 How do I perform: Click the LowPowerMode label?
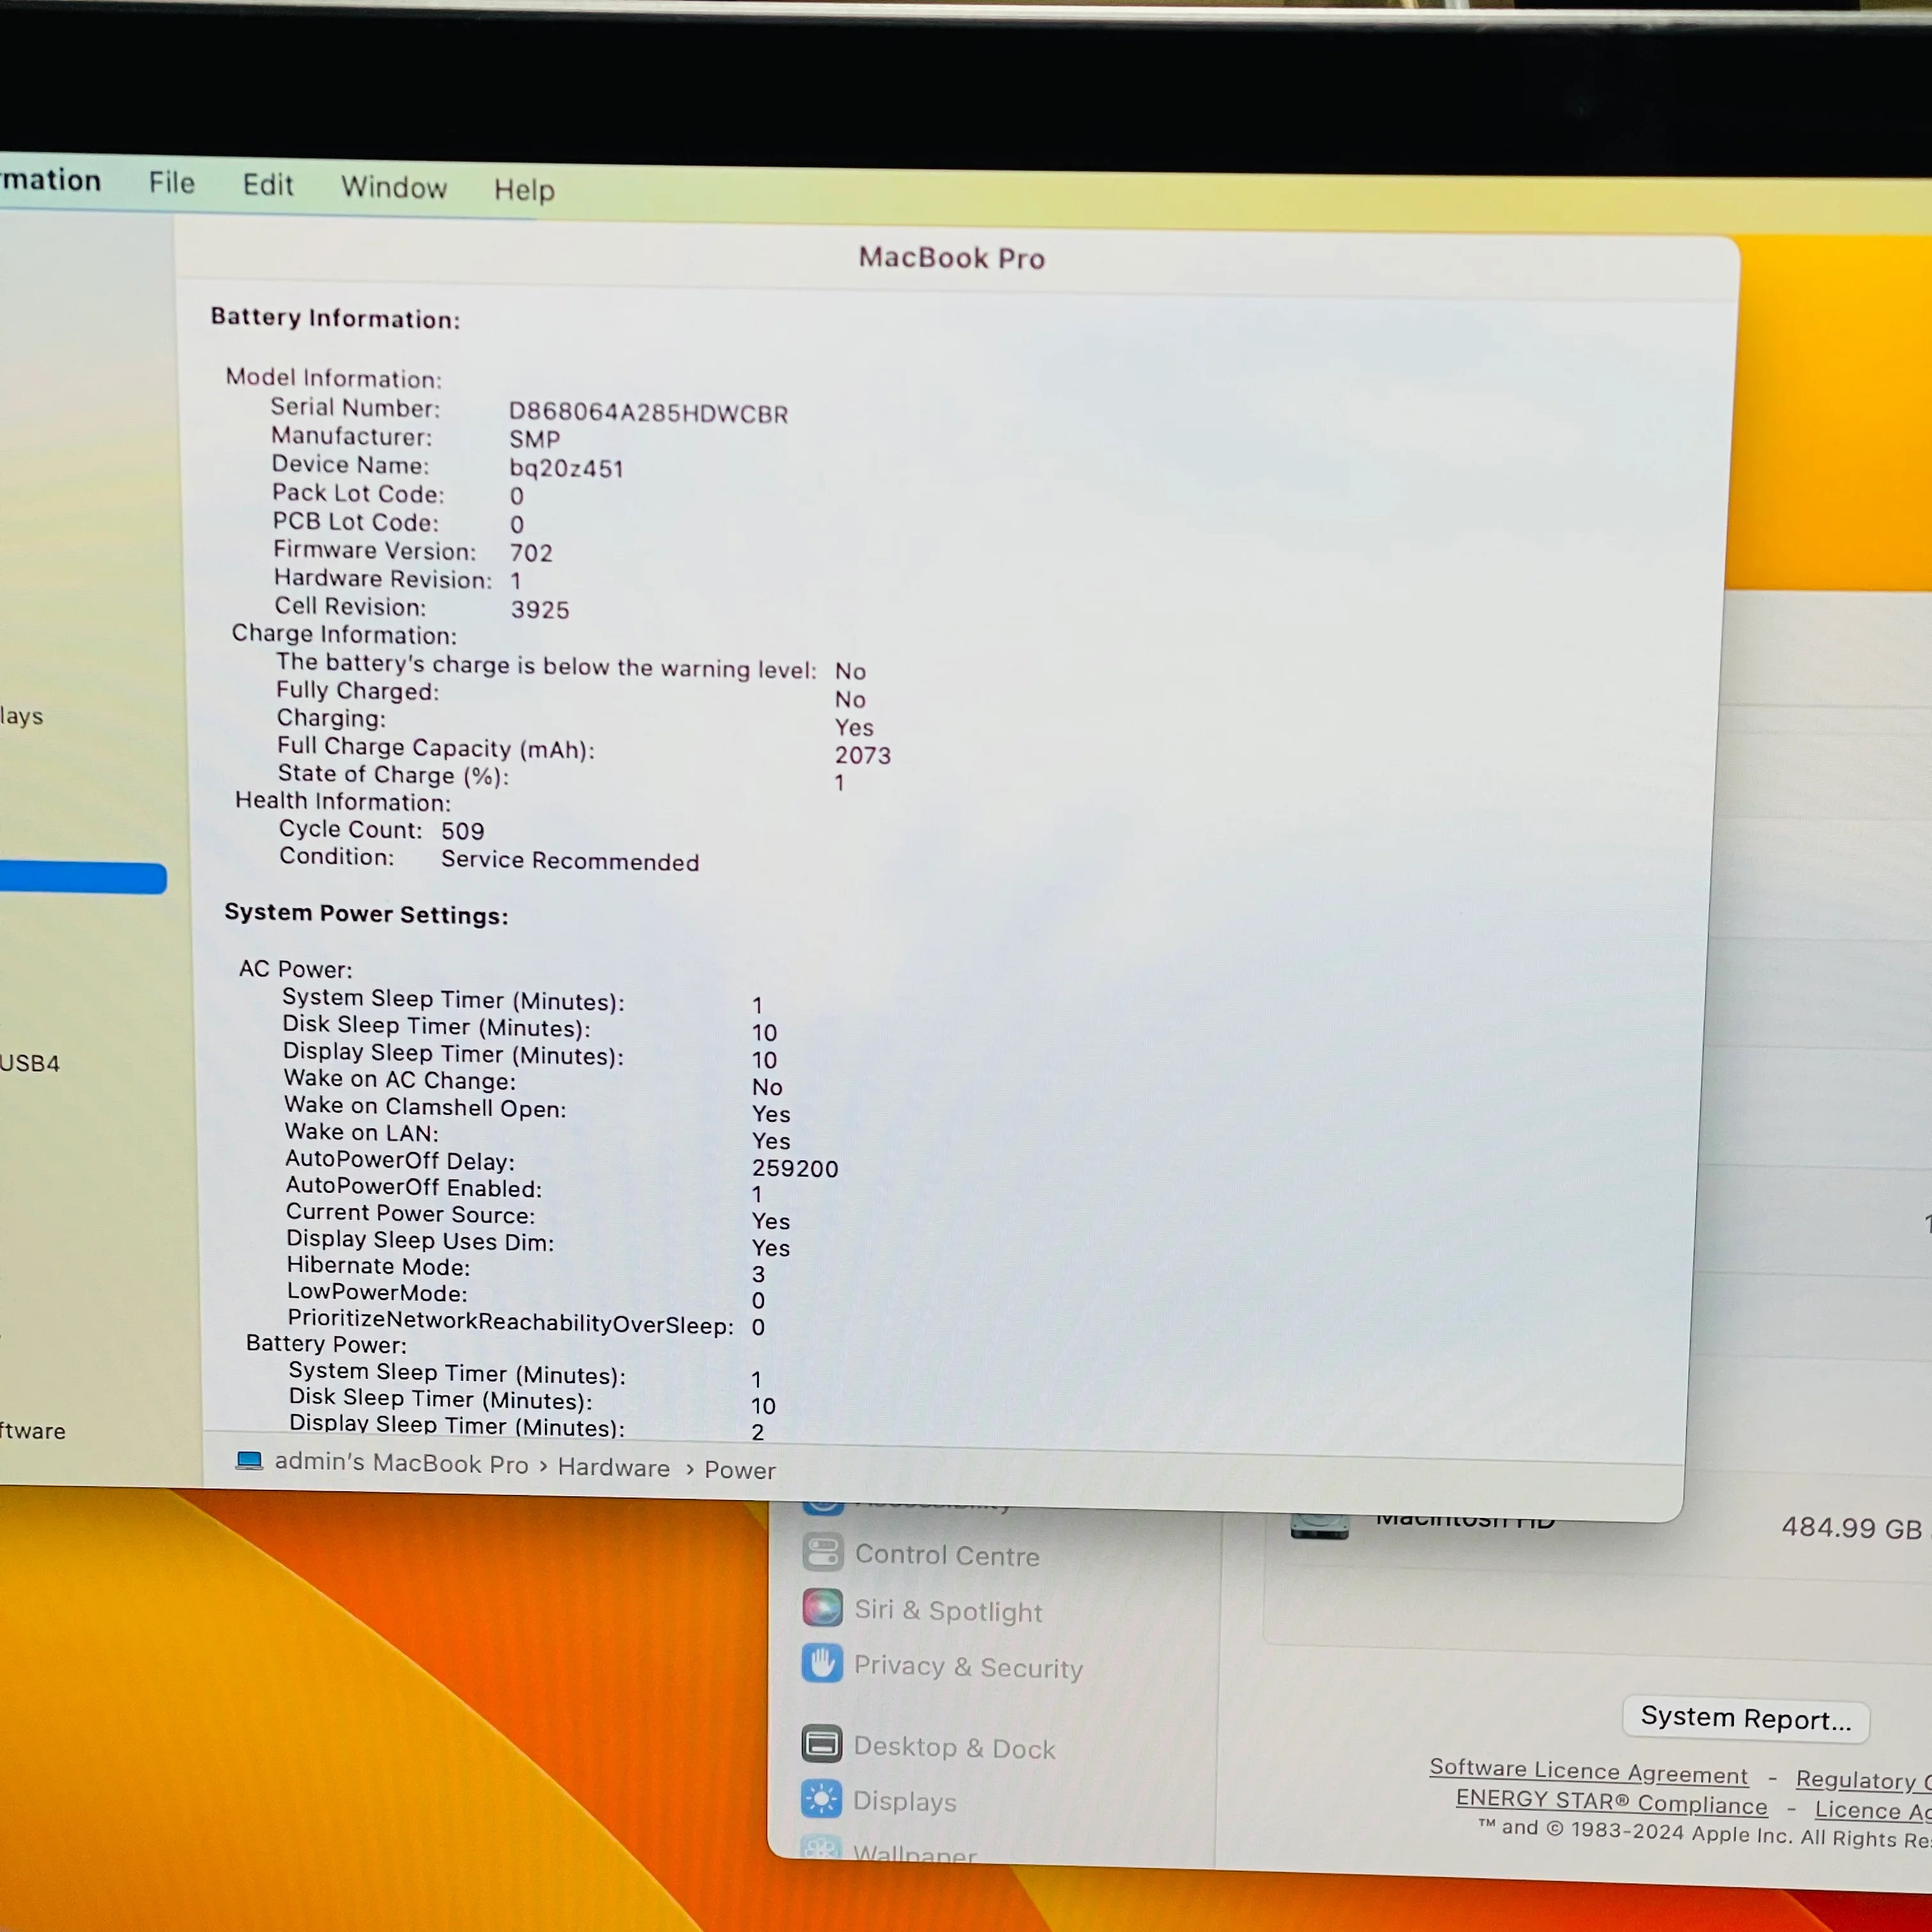pos(377,1293)
